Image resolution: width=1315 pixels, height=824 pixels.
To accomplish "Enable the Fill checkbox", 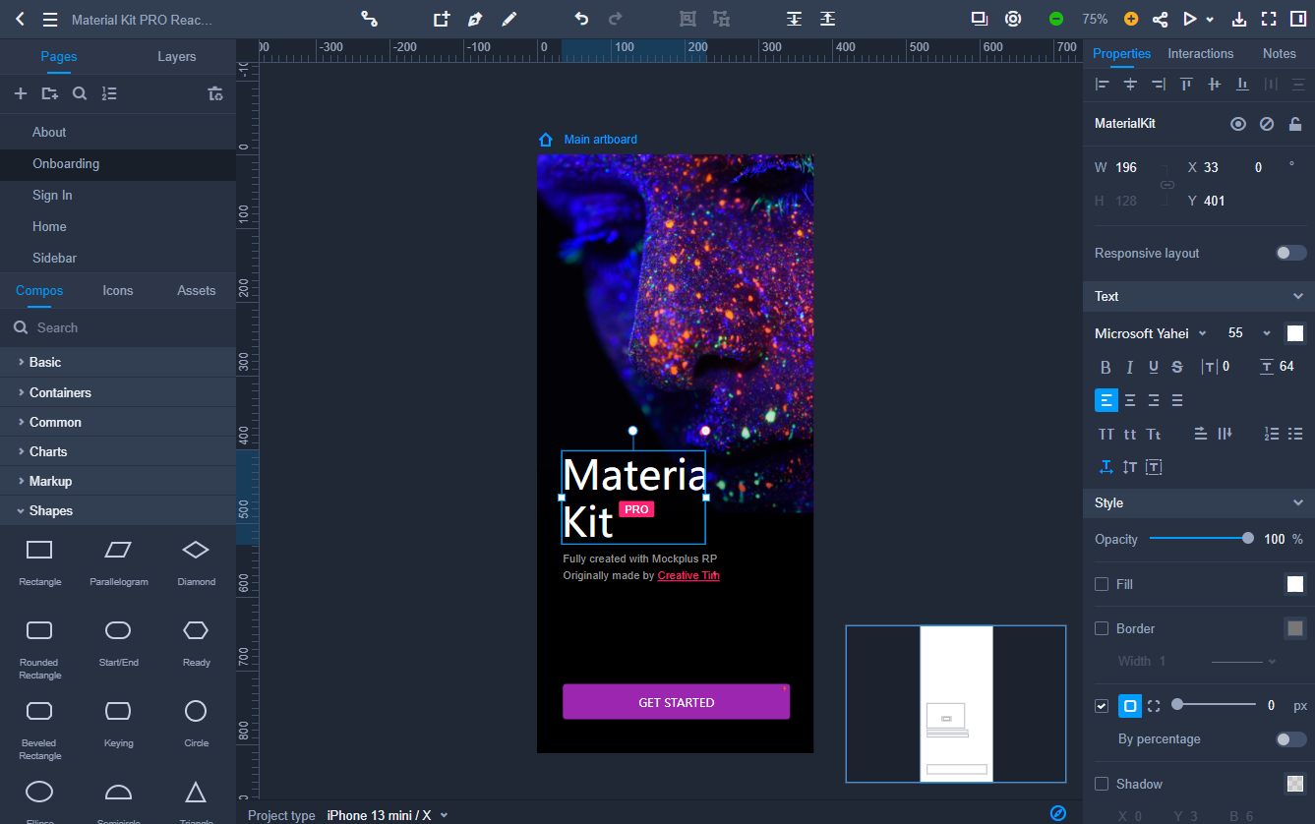I will (1102, 584).
